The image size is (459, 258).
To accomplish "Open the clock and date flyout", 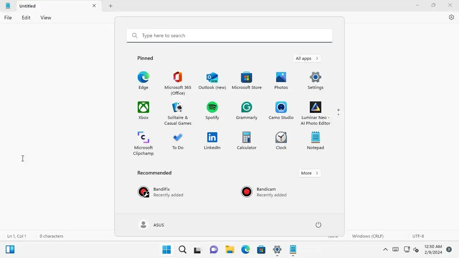I will 433,249.
